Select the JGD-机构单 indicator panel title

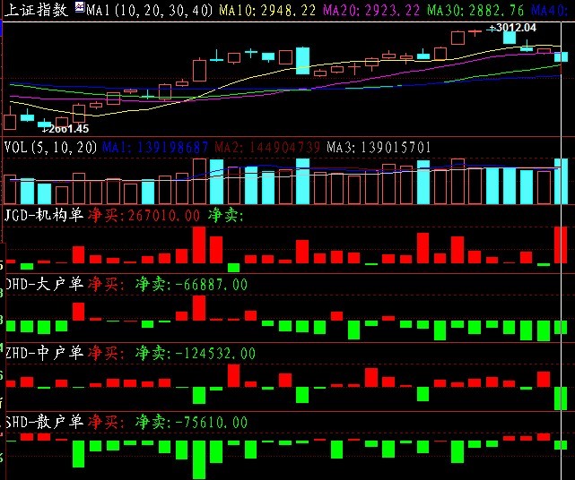click(45, 216)
